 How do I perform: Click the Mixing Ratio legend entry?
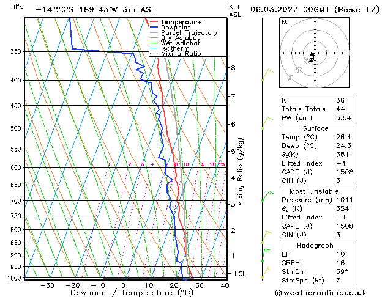181,54
